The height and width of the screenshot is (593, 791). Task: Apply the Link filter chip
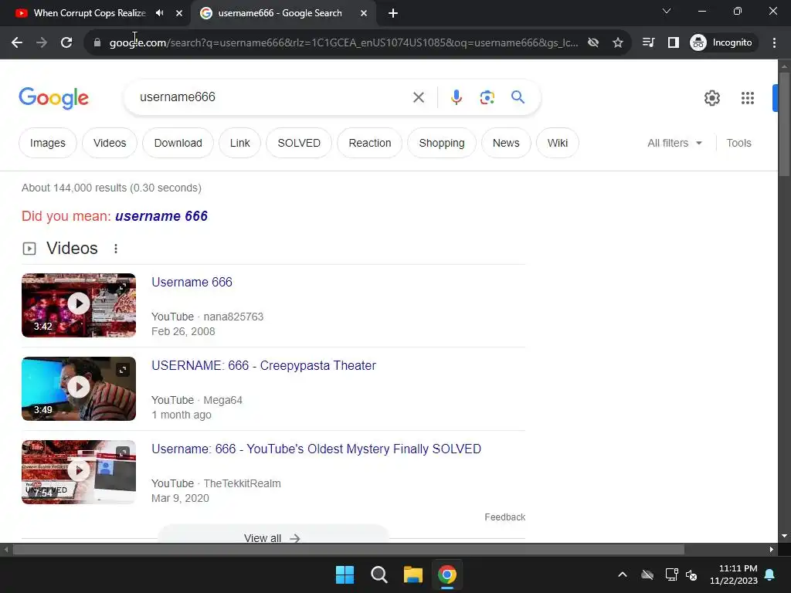[x=239, y=143]
